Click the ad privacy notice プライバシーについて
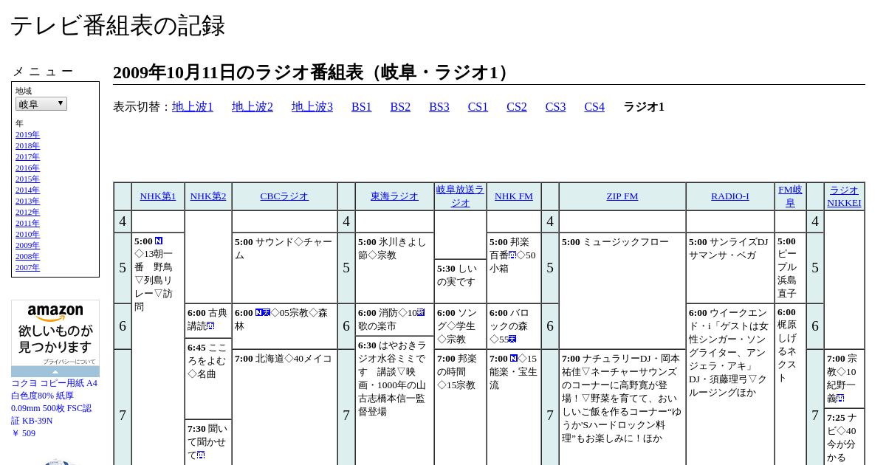 click(69, 362)
